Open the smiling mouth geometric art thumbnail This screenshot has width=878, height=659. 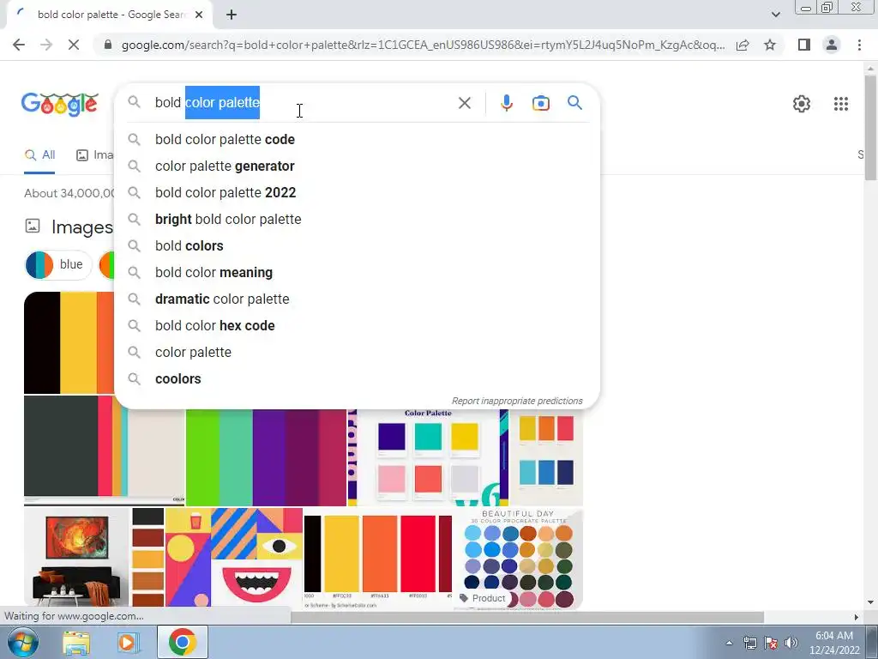[234, 558]
